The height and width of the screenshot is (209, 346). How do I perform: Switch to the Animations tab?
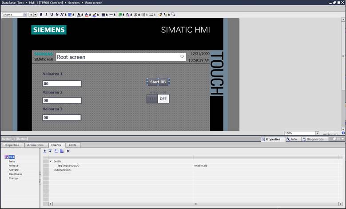coord(35,145)
